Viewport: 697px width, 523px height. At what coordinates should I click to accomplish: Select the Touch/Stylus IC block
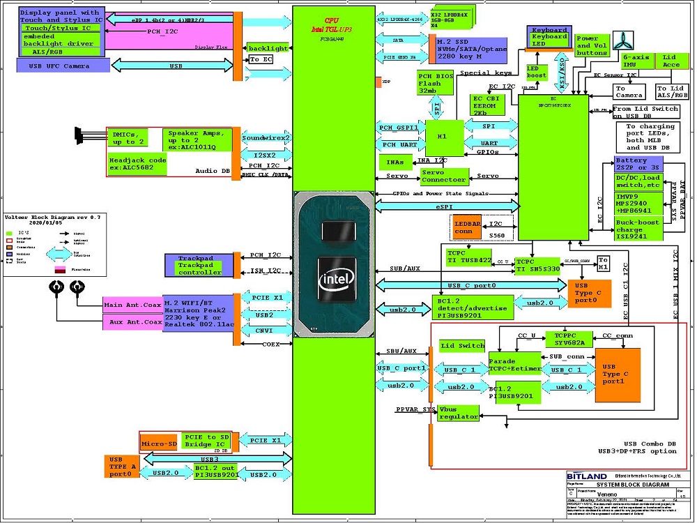(61, 28)
